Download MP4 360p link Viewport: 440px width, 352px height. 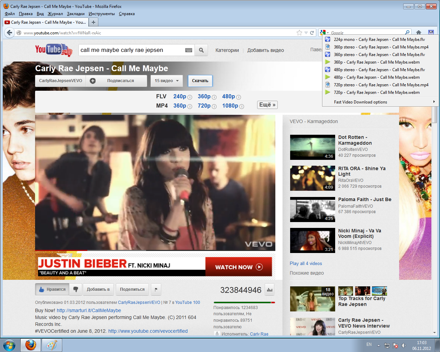click(x=180, y=106)
